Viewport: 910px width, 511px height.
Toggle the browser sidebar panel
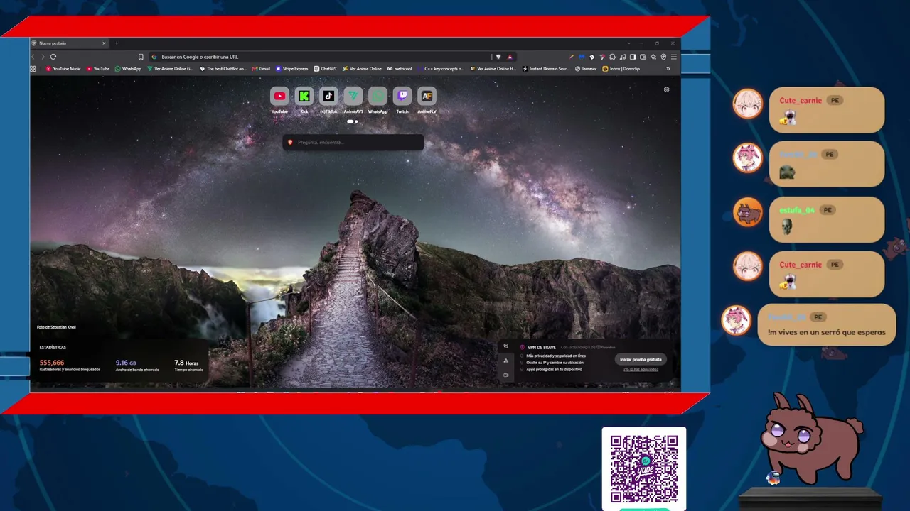click(633, 57)
